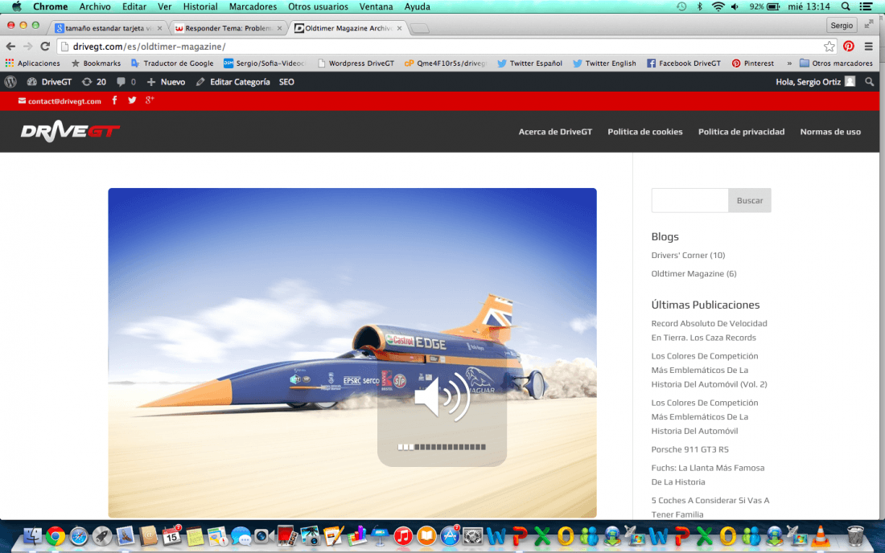Open the Historial menu
This screenshot has width=885, height=553.
tap(200, 6)
